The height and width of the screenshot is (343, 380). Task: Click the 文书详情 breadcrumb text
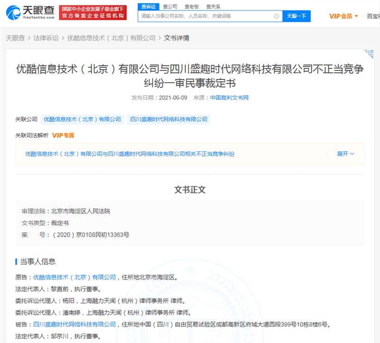(x=177, y=38)
